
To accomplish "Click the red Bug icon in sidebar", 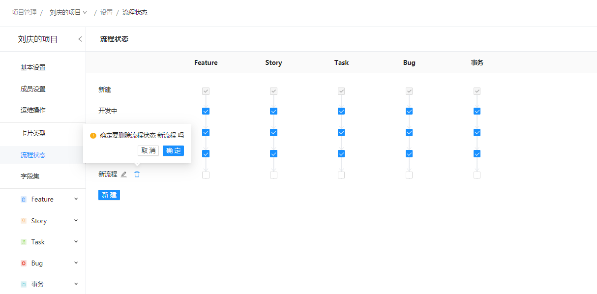I will click(x=24, y=264).
